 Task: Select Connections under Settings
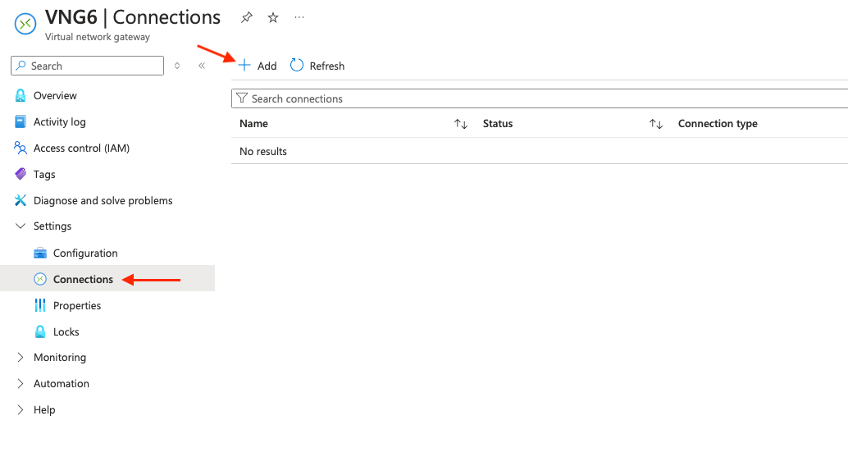84,279
